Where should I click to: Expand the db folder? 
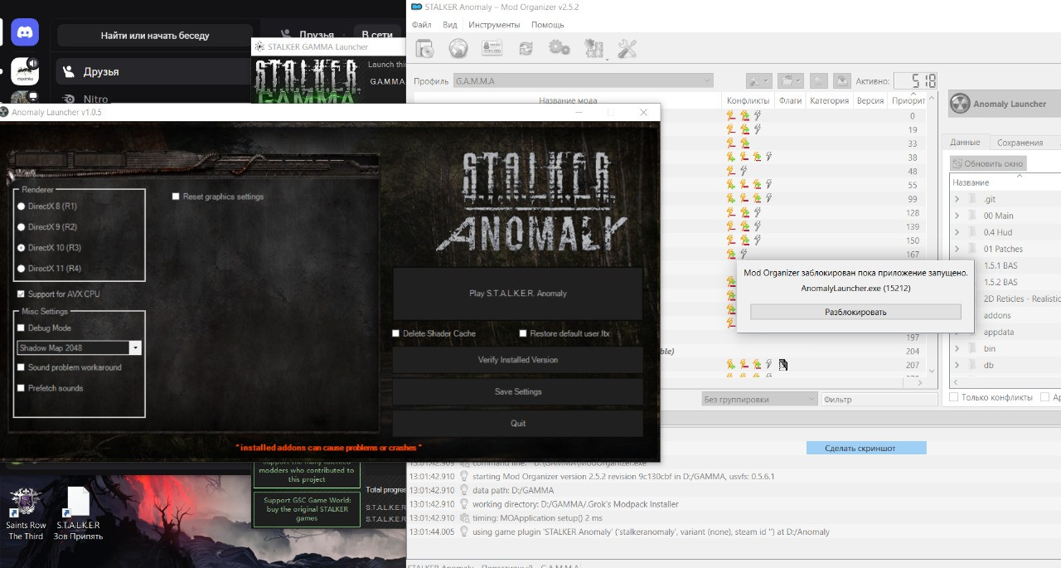(x=957, y=365)
